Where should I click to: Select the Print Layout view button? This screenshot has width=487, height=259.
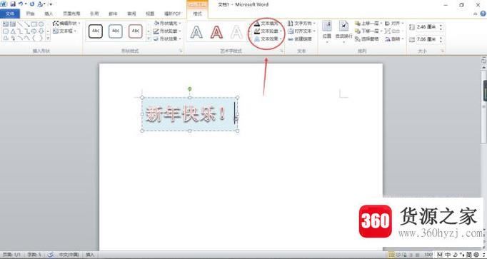[x=391, y=255]
